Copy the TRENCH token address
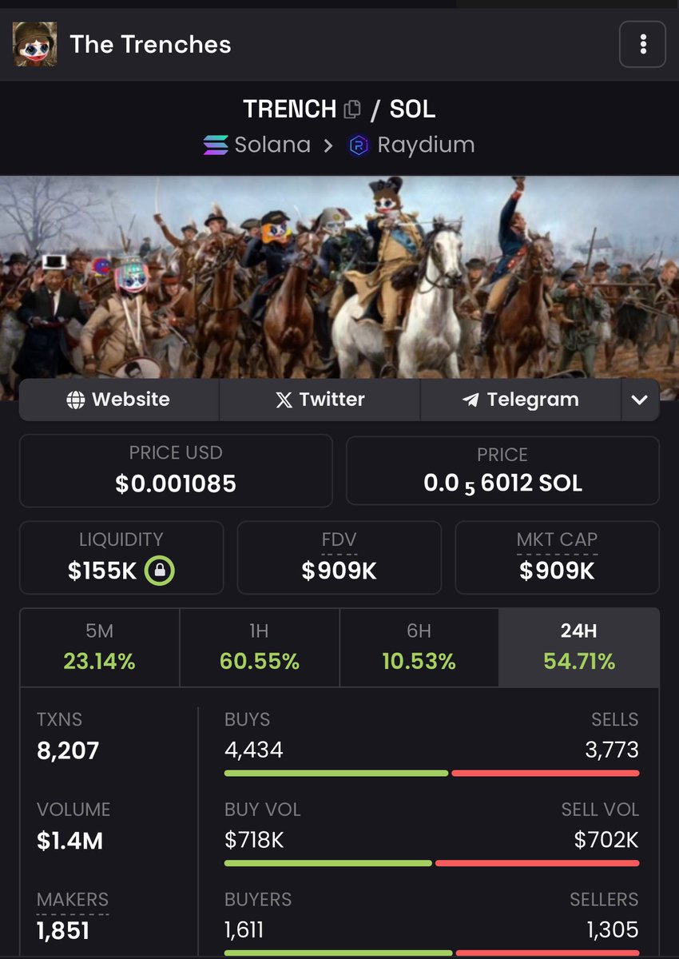 351,109
